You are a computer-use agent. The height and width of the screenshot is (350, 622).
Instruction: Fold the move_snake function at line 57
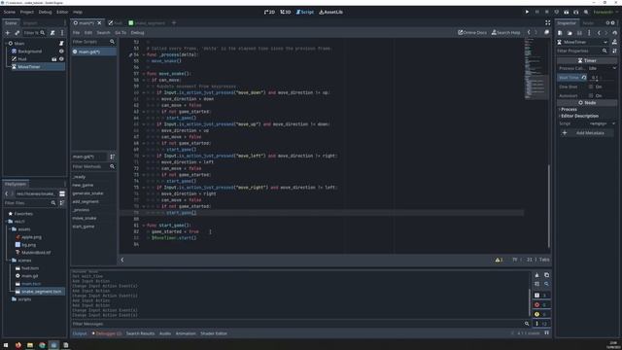[144, 74]
